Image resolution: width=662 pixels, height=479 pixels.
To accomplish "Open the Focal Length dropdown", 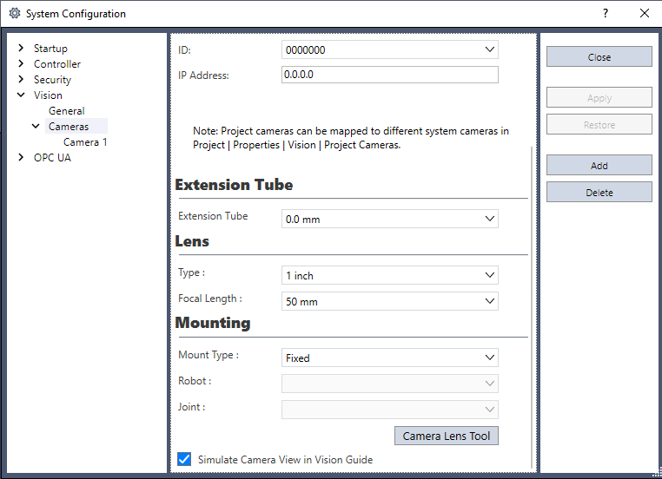I will 390,301.
